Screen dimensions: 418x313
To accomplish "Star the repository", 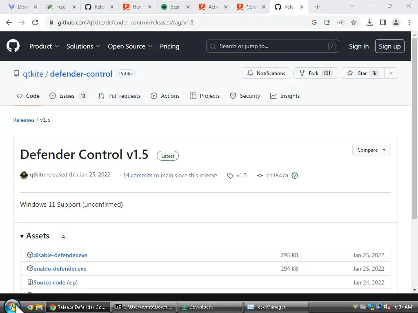I will [x=363, y=73].
